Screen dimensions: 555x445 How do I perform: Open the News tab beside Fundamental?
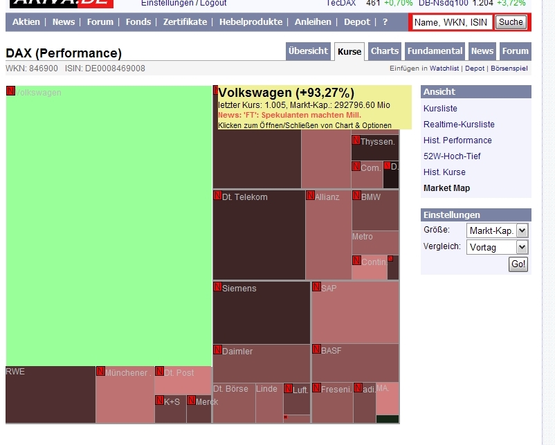click(482, 51)
